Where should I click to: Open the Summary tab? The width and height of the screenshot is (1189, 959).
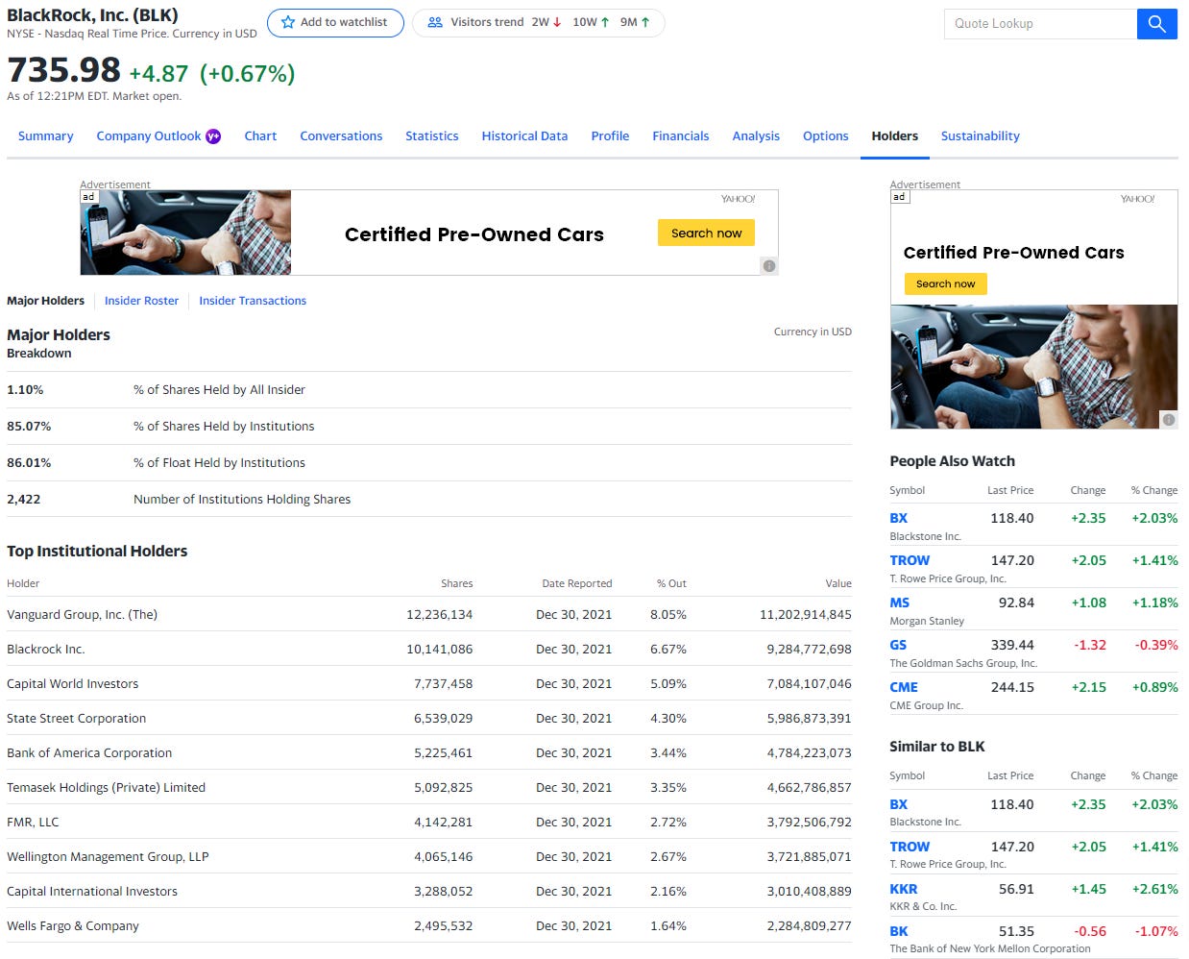click(46, 136)
